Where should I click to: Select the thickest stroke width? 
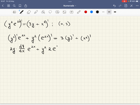[x=115, y=12]
